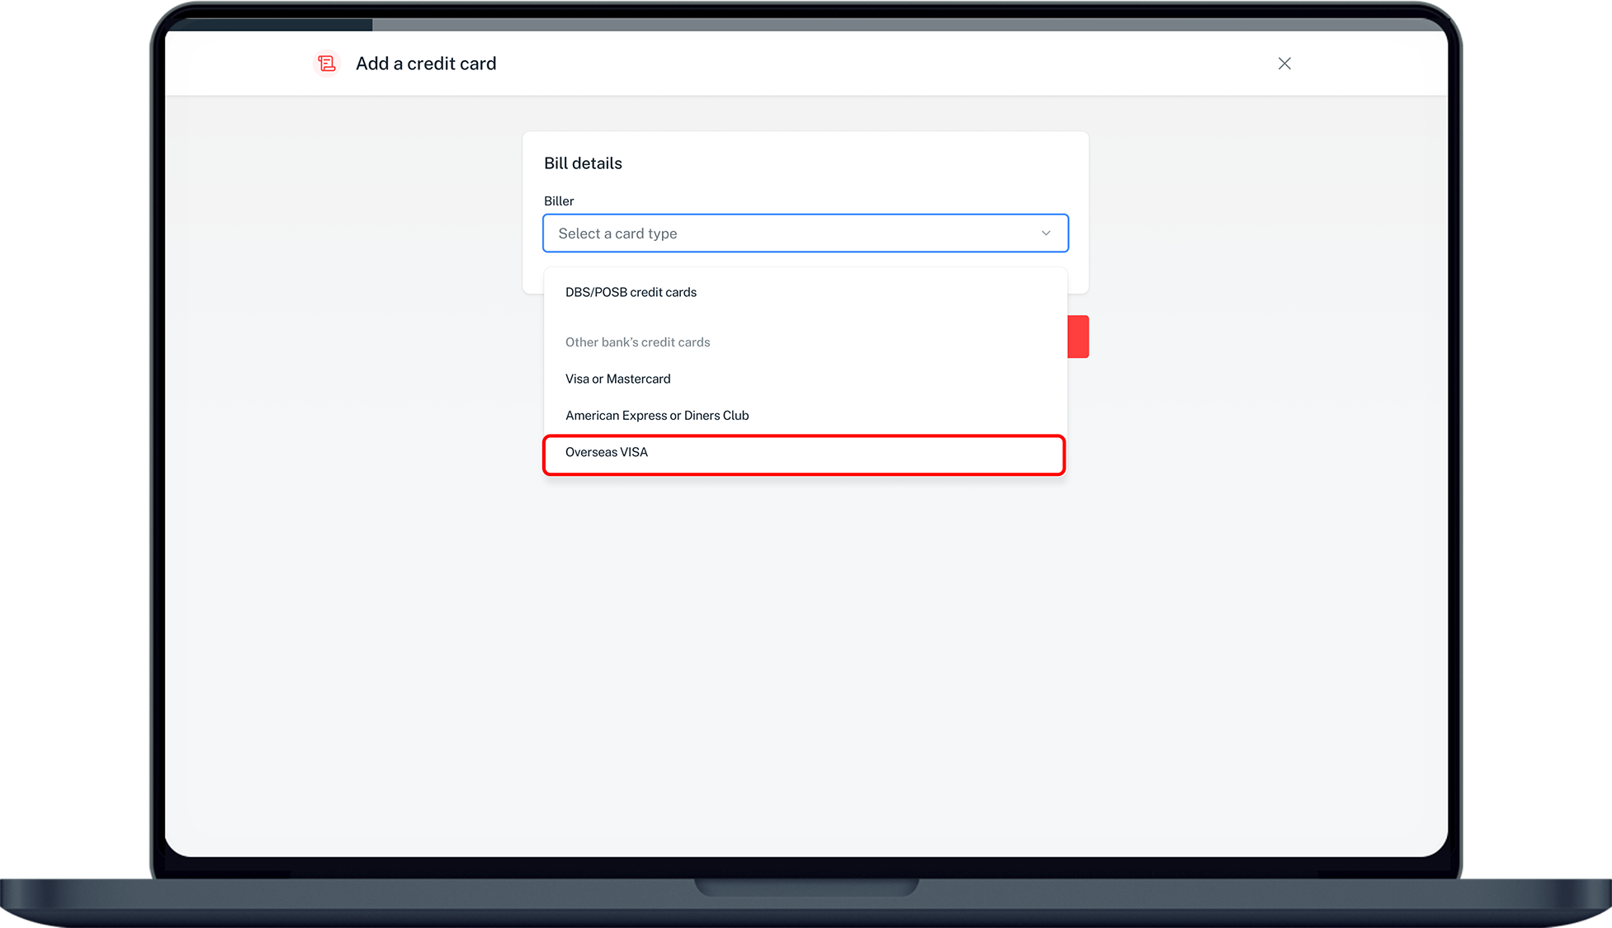Click the Select a card type placeholder text
1612x928 pixels.
pyautogui.click(x=617, y=233)
